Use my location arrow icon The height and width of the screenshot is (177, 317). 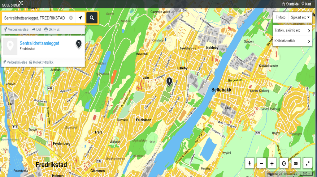[80, 18]
